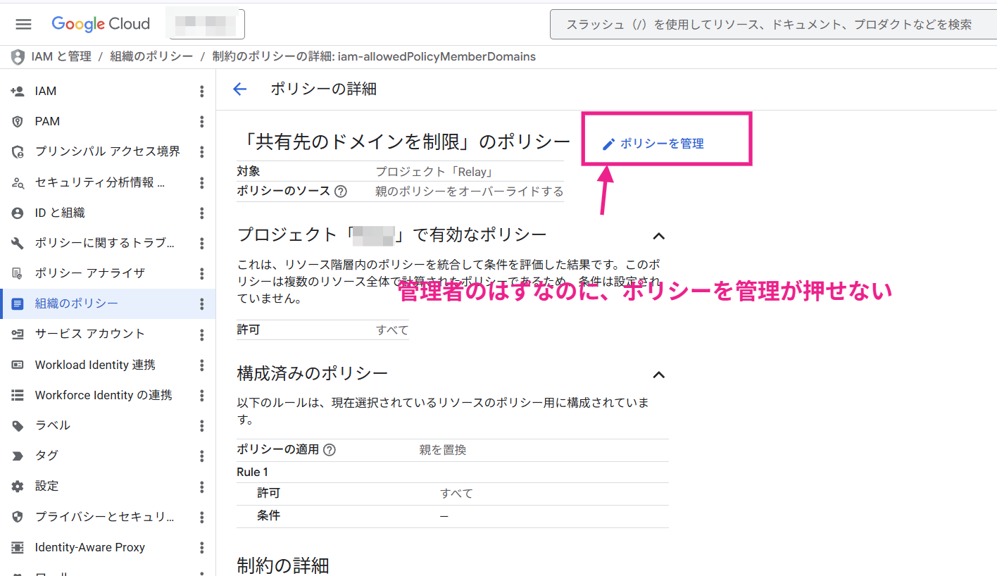Click the セキュリティ分析情報 icon
The width and height of the screenshot is (997, 576).
click(x=18, y=182)
